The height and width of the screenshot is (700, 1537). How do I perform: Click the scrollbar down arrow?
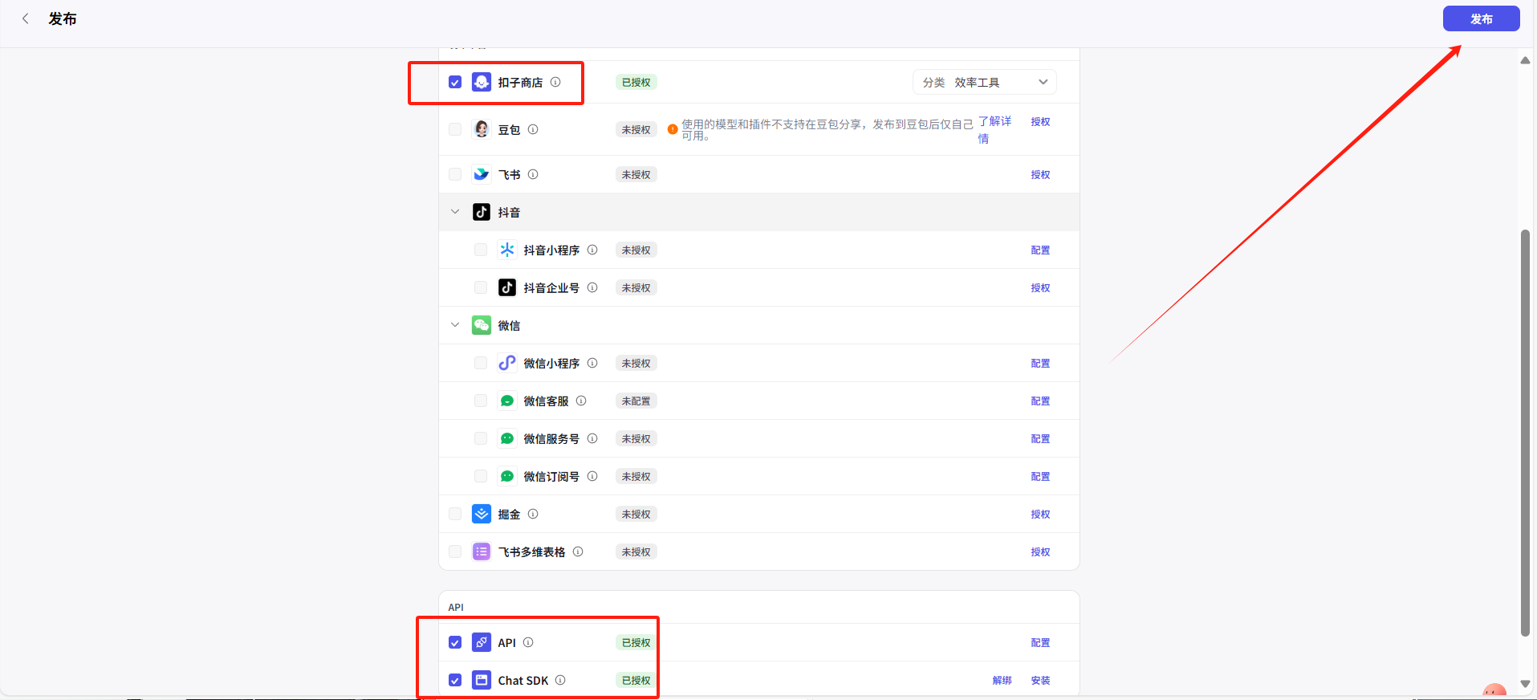[x=1526, y=684]
